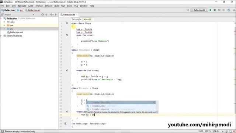Click tool window toggle icon at bottom-left
Image resolution: width=236 pixels, height=133 pixels.
point(2,132)
